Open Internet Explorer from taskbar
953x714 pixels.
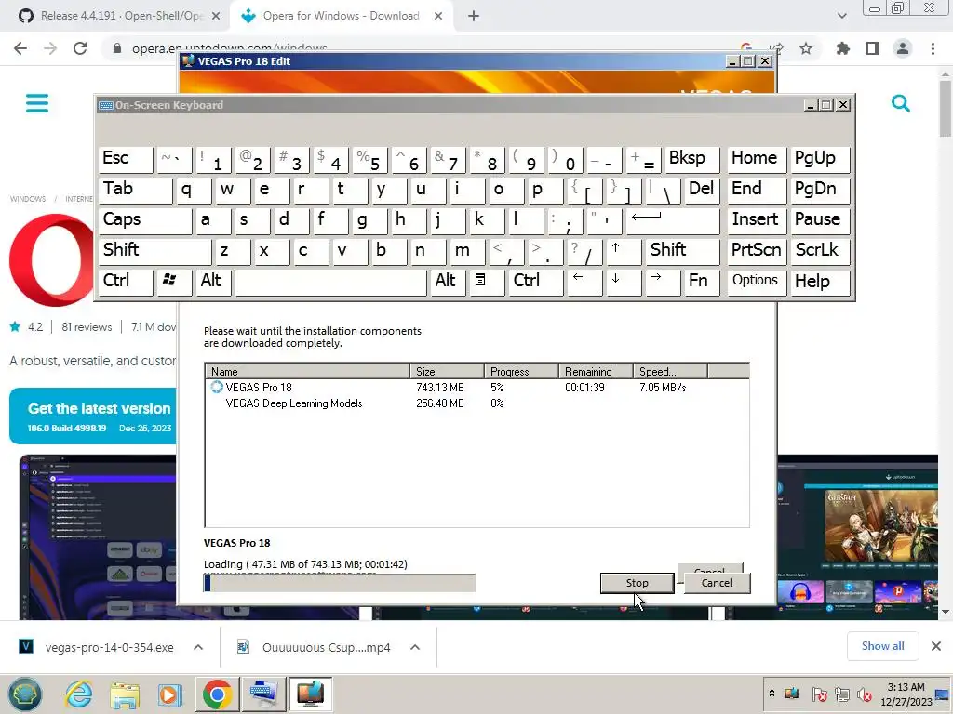(79, 694)
